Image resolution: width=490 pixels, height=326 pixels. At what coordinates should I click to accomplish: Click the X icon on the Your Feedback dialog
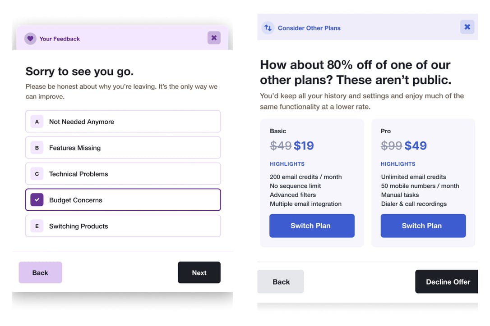[214, 38]
